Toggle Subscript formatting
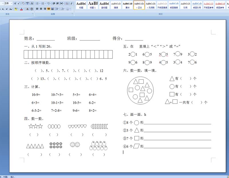 coord(3,9)
